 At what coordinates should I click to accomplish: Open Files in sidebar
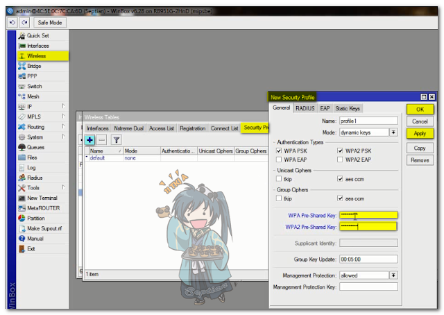[43, 157]
